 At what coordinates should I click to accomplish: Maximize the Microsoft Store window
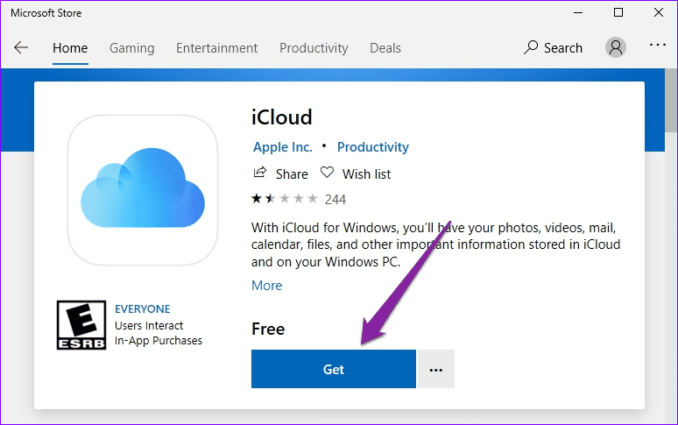(618, 12)
